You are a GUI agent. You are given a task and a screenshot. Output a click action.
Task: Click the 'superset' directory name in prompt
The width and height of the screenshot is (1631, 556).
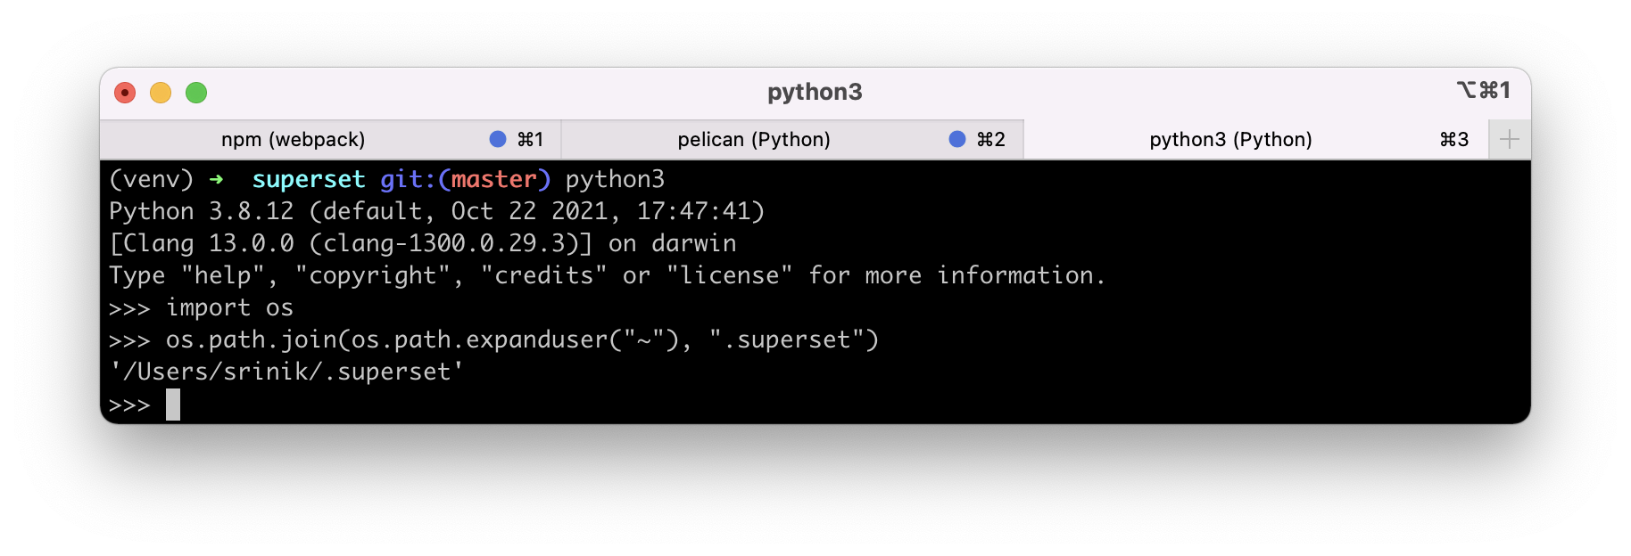coord(309,179)
